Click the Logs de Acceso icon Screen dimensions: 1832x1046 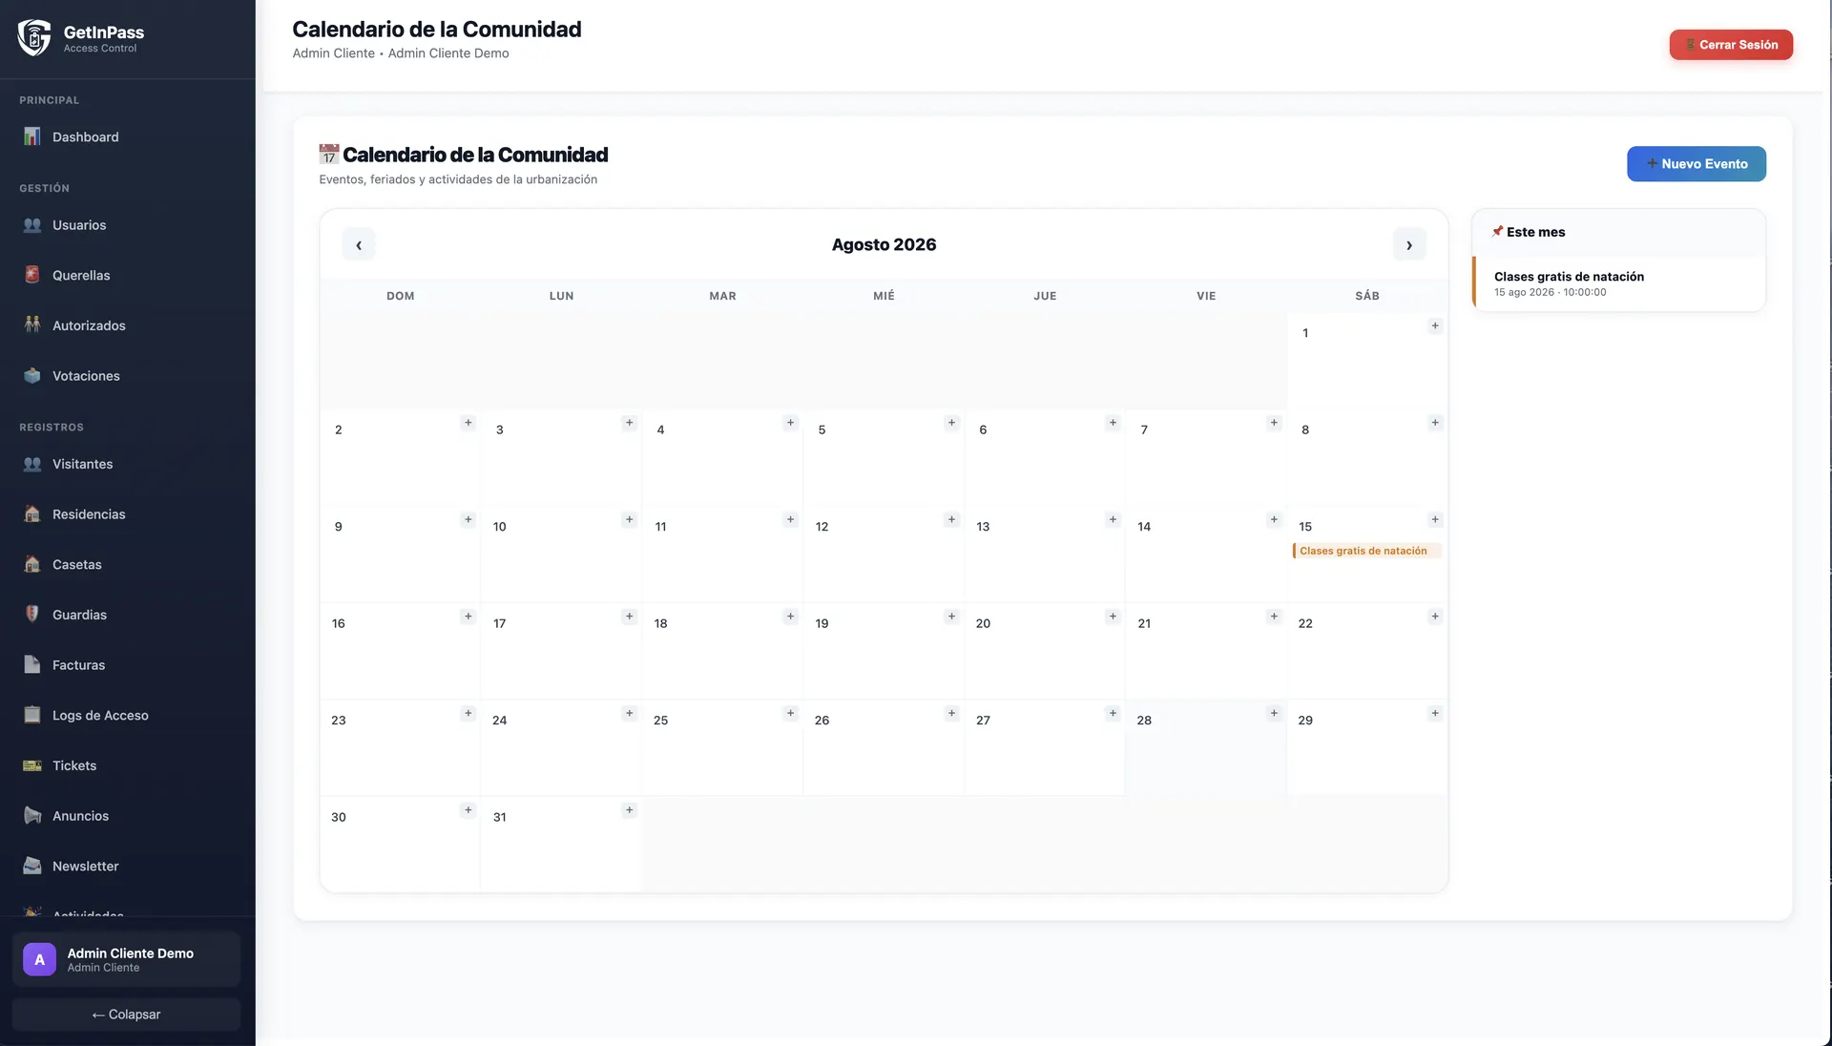(x=32, y=715)
